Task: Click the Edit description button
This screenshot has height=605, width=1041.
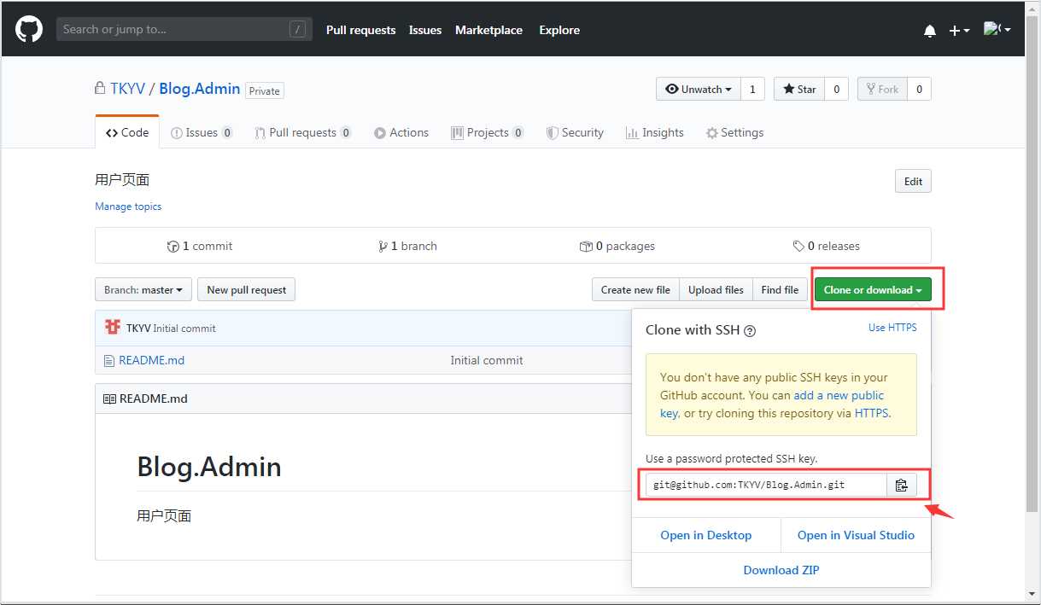Action: tap(913, 181)
